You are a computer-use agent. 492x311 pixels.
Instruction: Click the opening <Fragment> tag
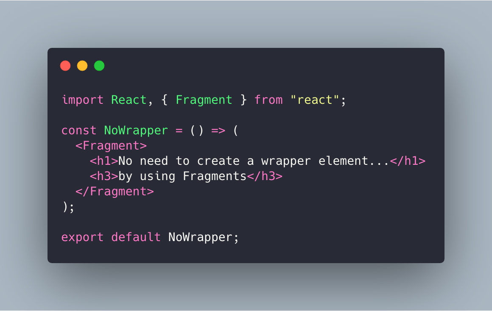point(111,146)
